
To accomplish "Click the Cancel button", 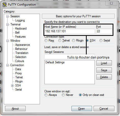I will [104, 109].
